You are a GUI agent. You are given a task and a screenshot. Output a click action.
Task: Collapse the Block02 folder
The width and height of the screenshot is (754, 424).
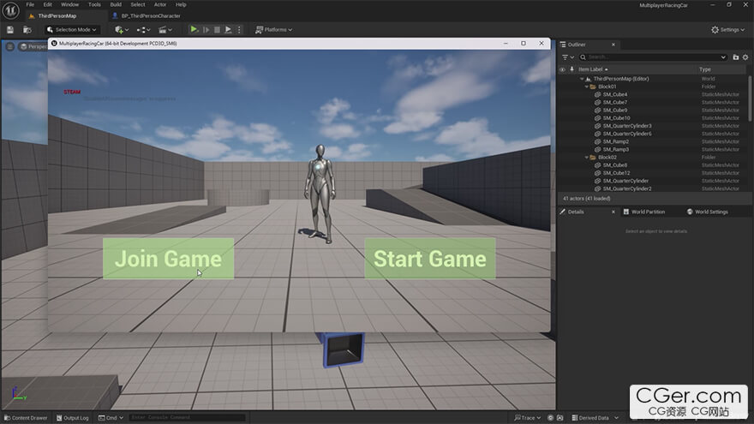coord(587,158)
